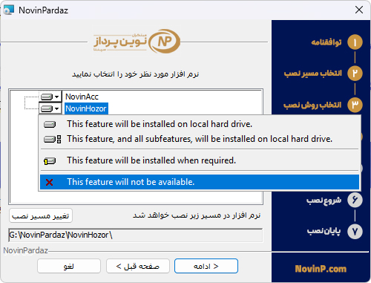Click the install path field G:\NovinPardaz\NovinHozor\

[x=136, y=235]
